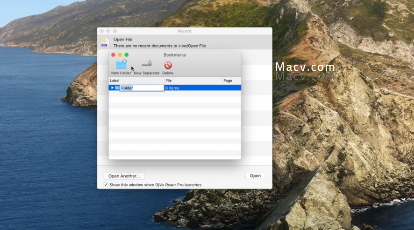Zoom the Bookmarks window with green button
The image size is (414, 230).
point(127,55)
